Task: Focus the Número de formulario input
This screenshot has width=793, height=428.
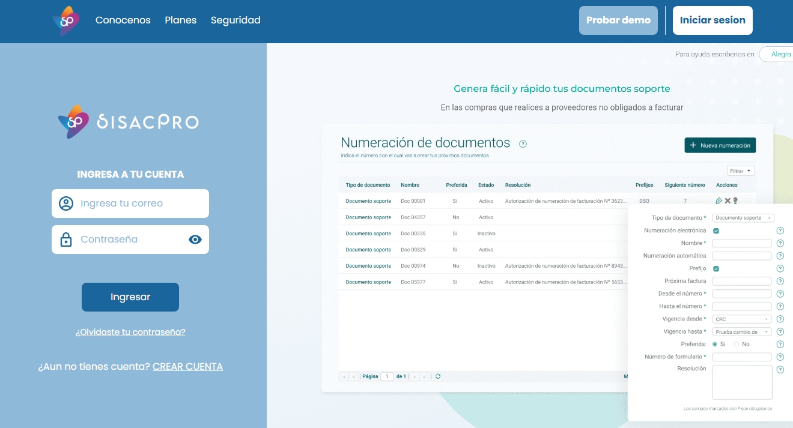Action: tap(742, 357)
